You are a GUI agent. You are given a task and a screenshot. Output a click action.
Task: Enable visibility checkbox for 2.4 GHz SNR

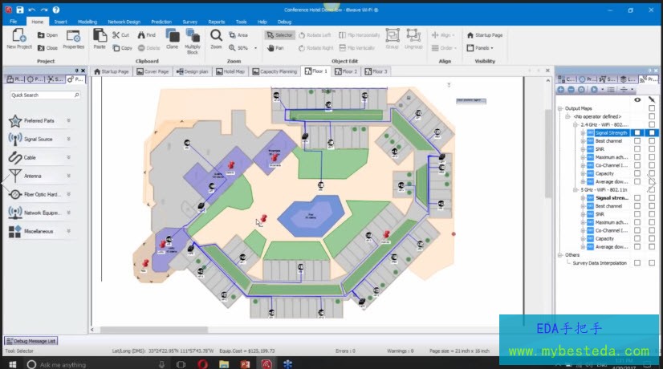[637, 149]
